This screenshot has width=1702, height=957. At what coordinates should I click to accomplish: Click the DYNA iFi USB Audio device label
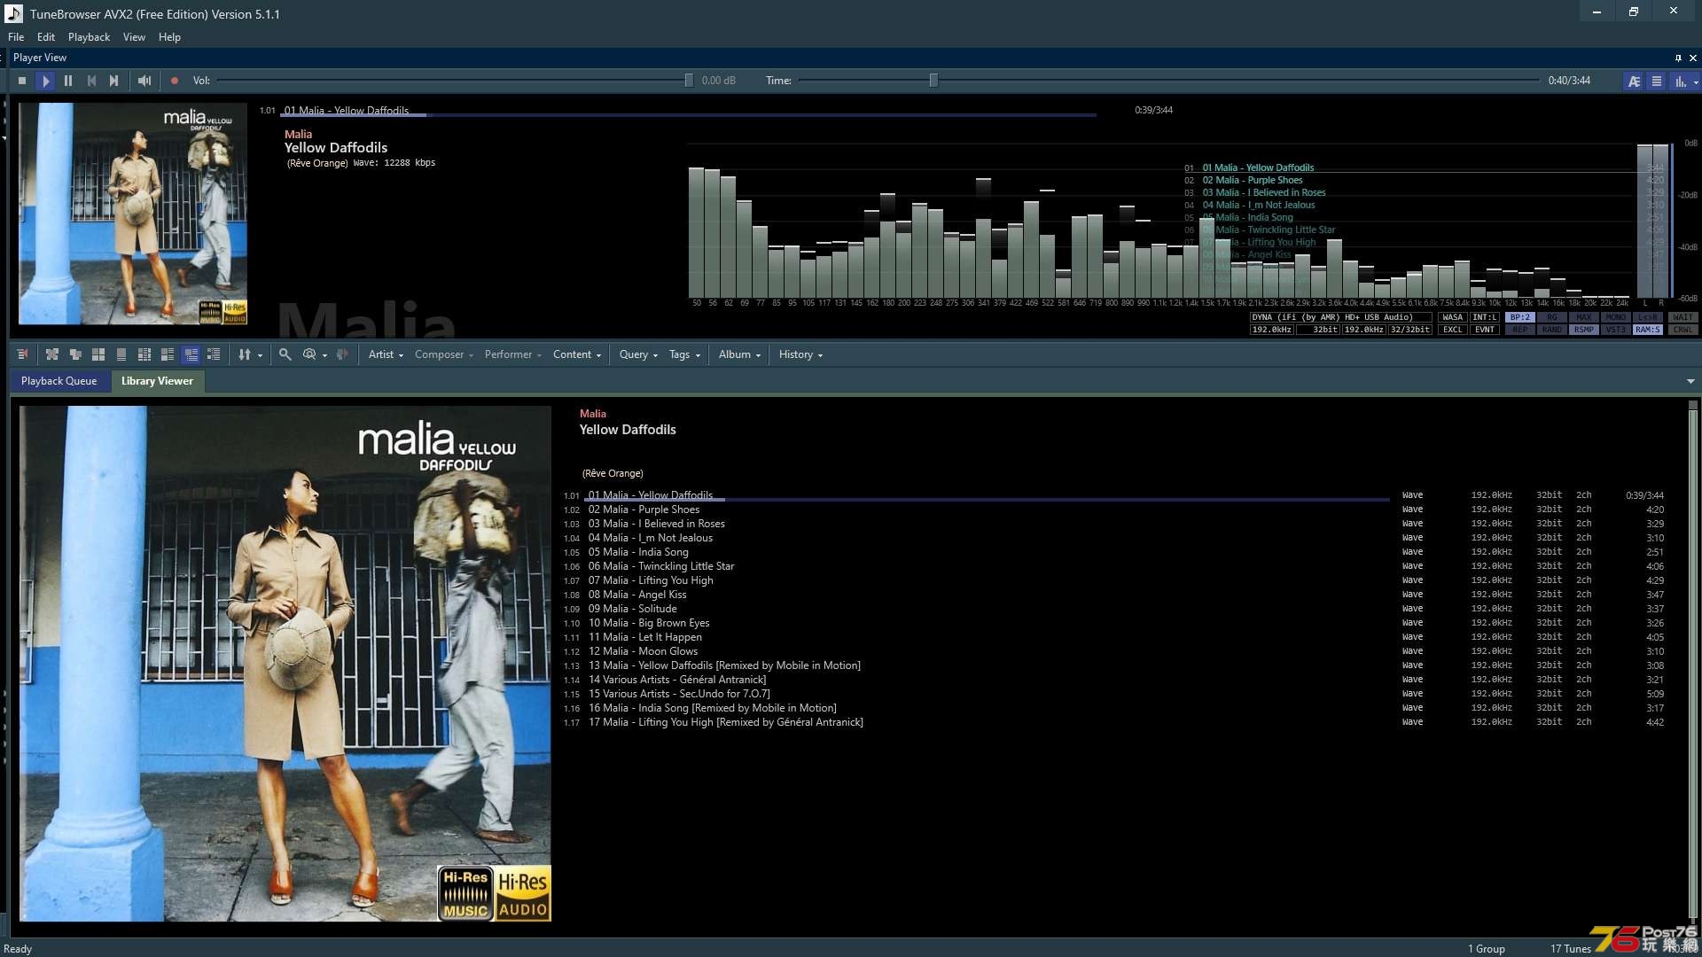tap(1340, 317)
